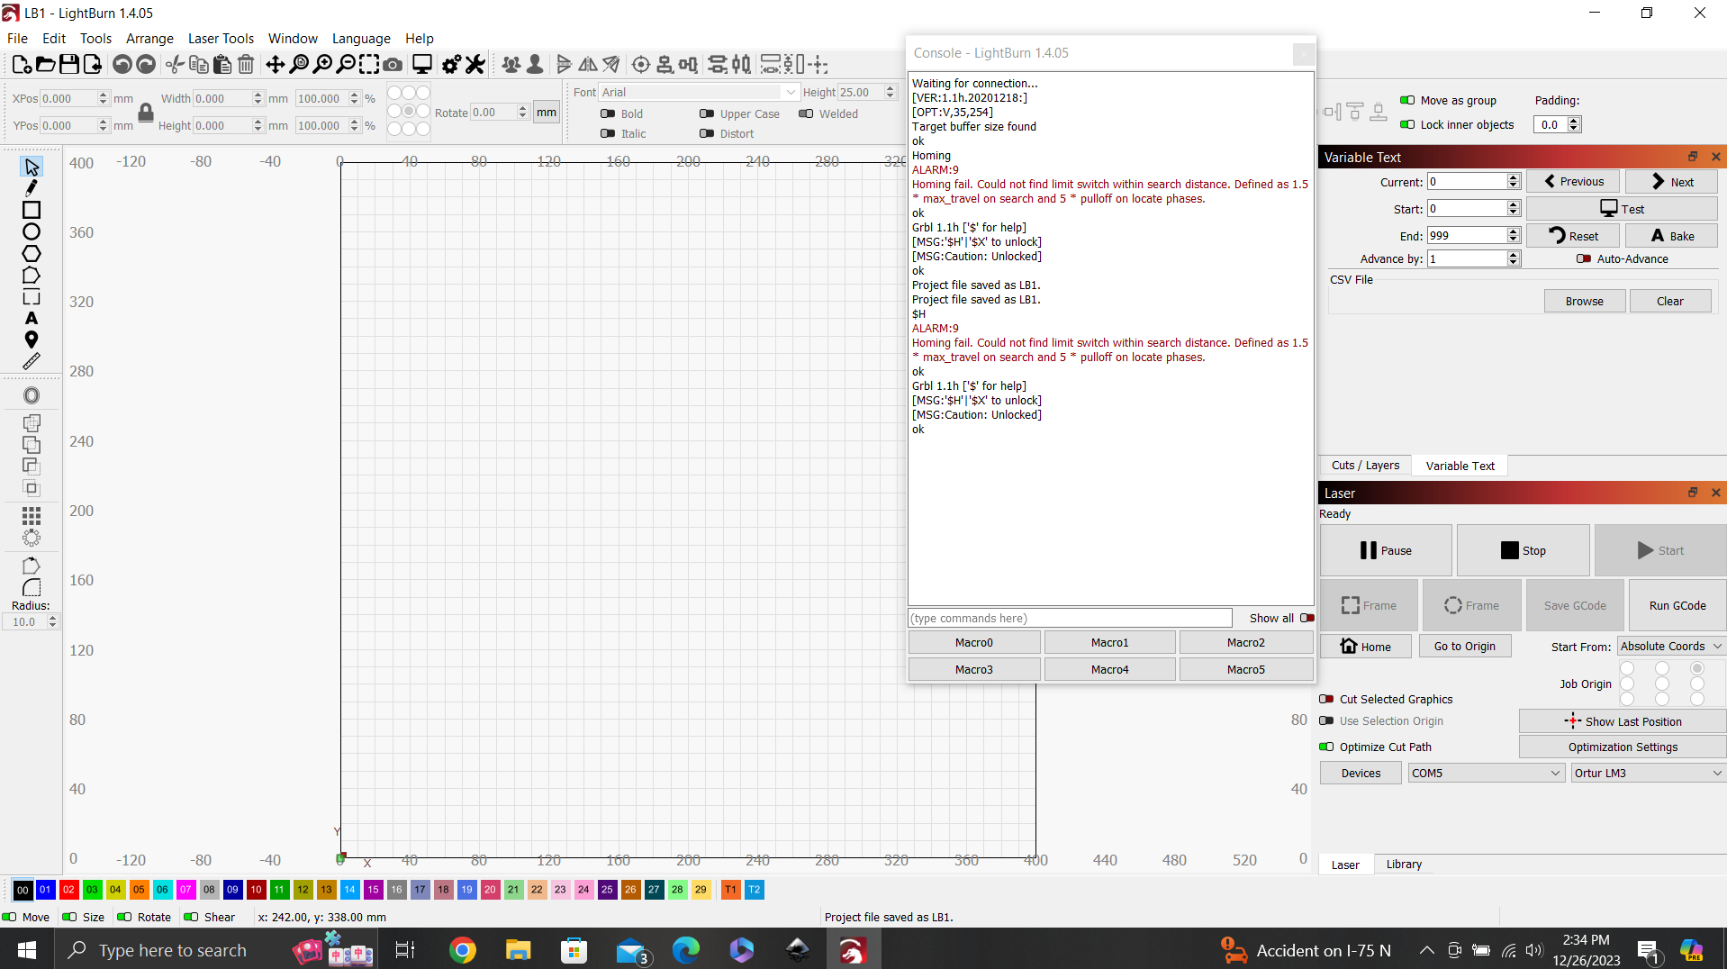This screenshot has height=969, width=1727.
Task: Open the Font Arial dropdown
Action: (699, 92)
